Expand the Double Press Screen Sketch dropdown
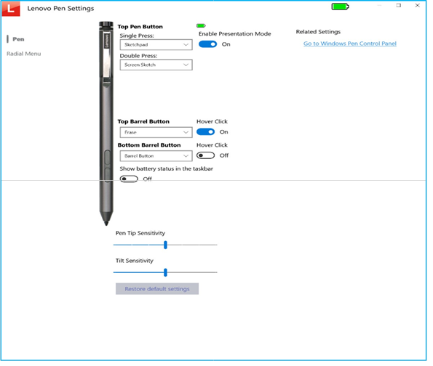This screenshot has height=366, width=433. click(156, 65)
